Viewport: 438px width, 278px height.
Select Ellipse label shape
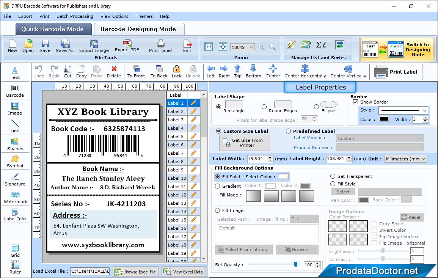[316, 107]
